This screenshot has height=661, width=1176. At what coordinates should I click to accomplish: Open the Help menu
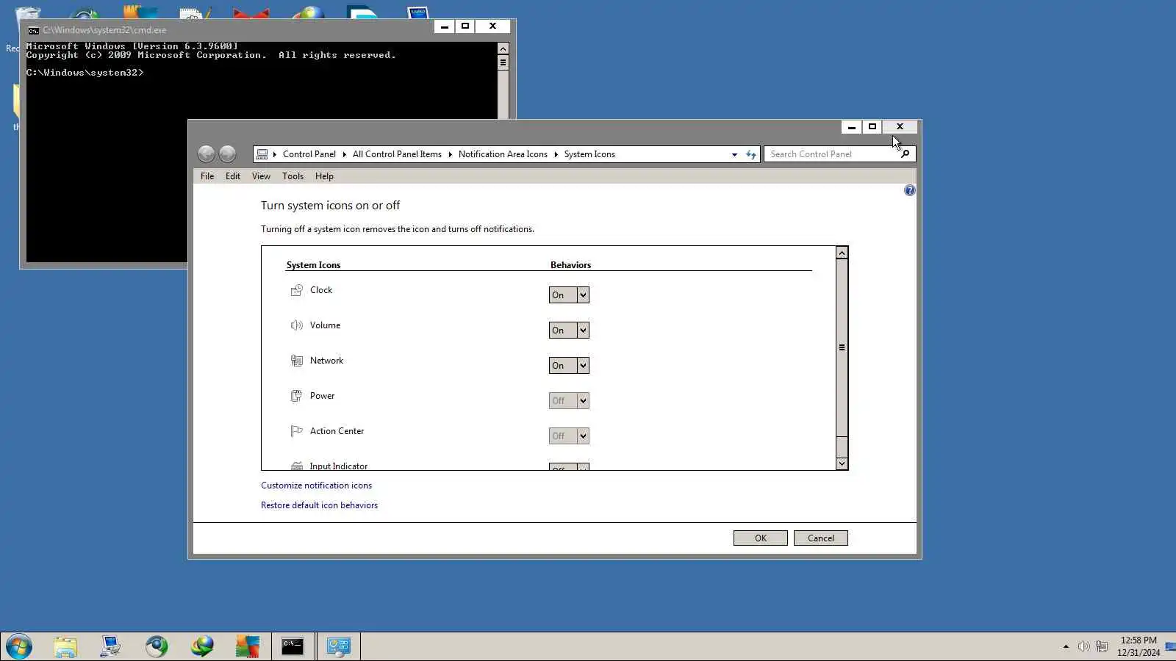[324, 176]
